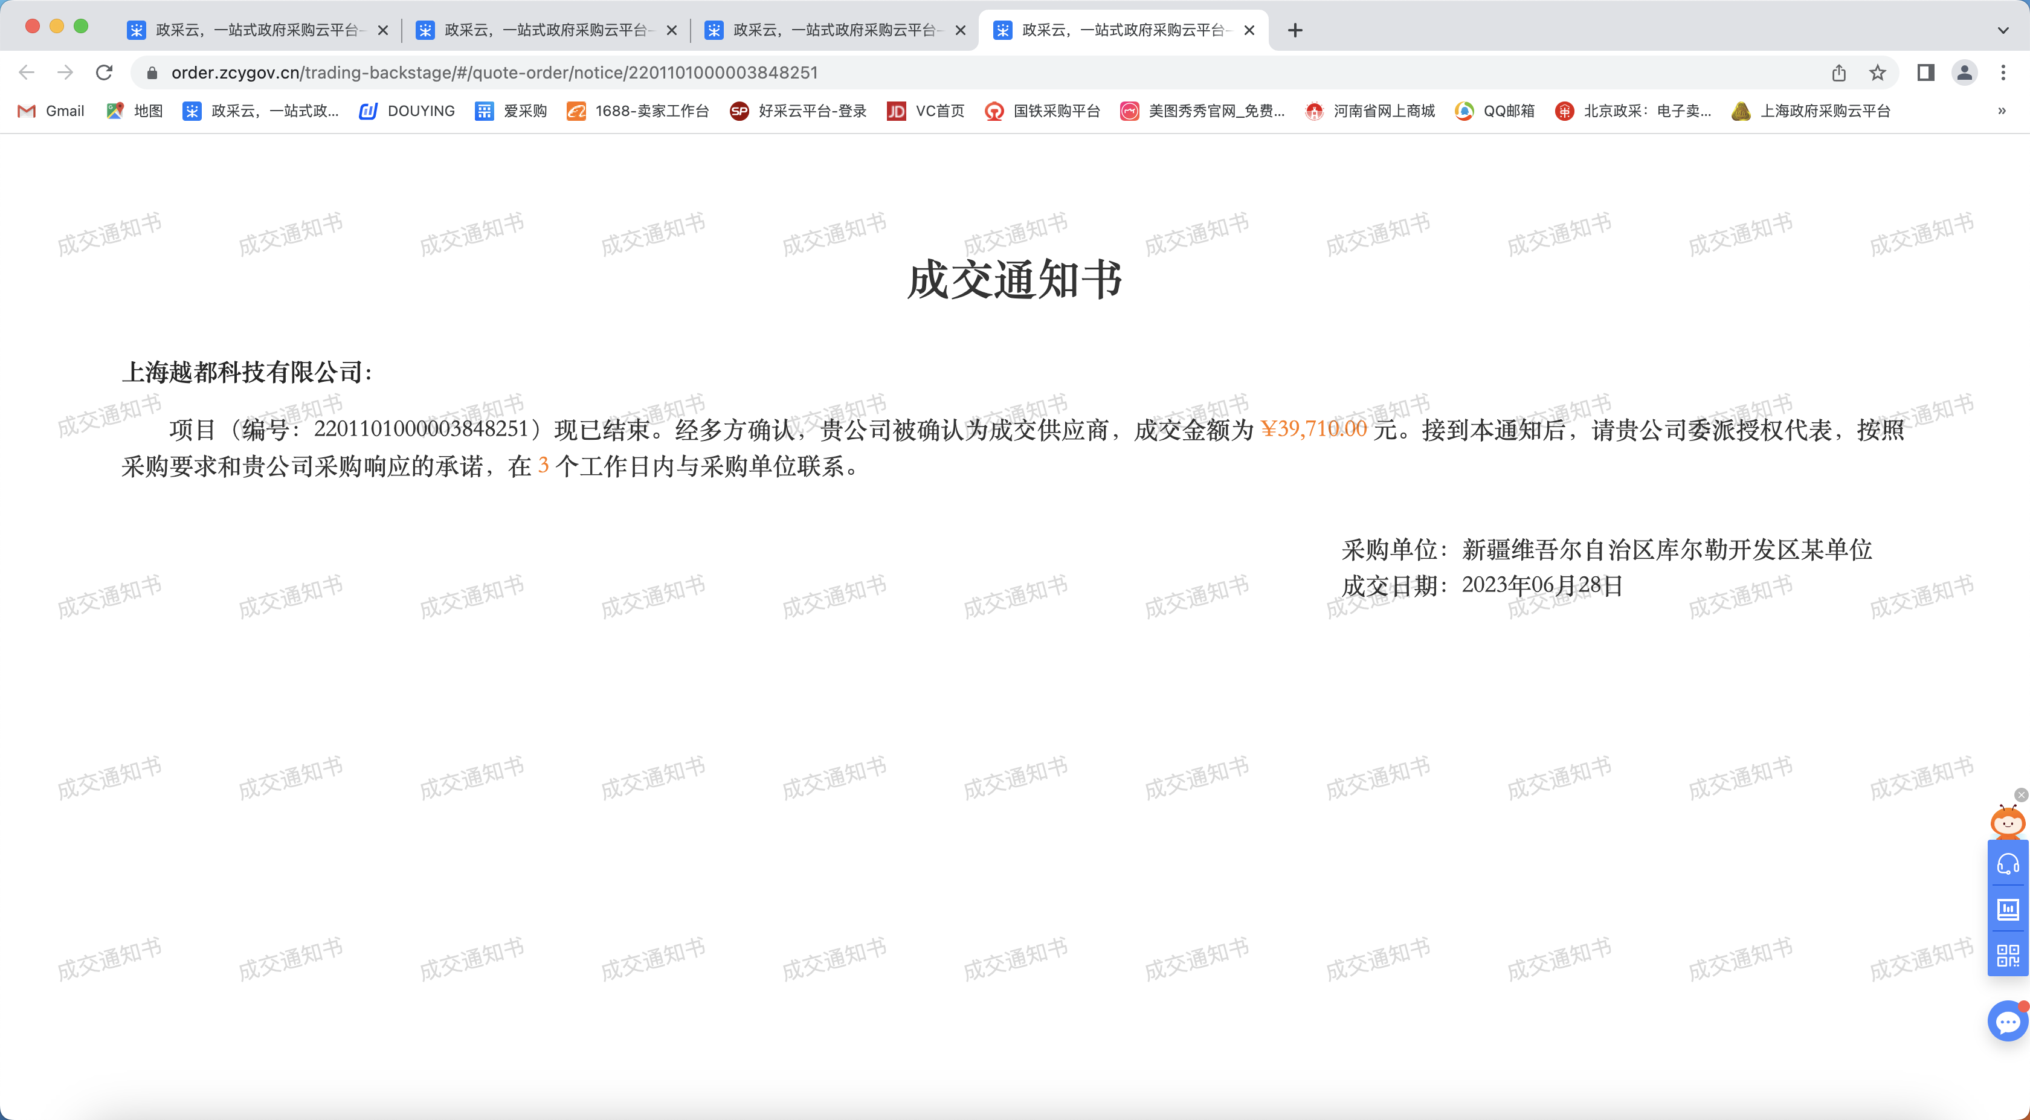The image size is (2030, 1120).
Task: Open the user profile avatar icon
Action: (1964, 72)
